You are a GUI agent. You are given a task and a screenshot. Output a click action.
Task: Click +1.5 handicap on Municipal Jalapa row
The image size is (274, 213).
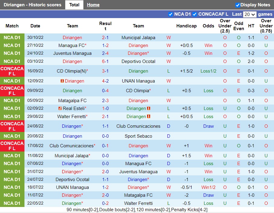(x=186, y=156)
